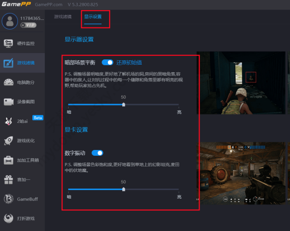Image resolution: width=290 pixels, height=231 pixels.
Task: Click the 数字振动 saturation slider handle
Action: 123,189
